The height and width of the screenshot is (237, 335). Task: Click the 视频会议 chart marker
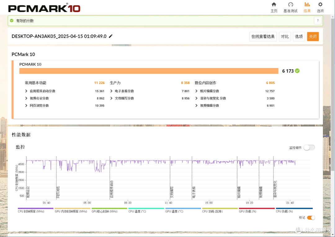click(x=28, y=192)
